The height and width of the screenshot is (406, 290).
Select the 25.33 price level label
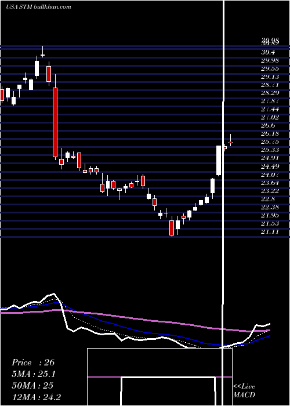tap(270, 150)
